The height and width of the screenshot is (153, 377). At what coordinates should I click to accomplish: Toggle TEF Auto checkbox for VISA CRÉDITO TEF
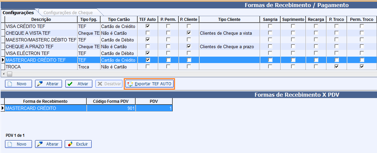point(147,26)
